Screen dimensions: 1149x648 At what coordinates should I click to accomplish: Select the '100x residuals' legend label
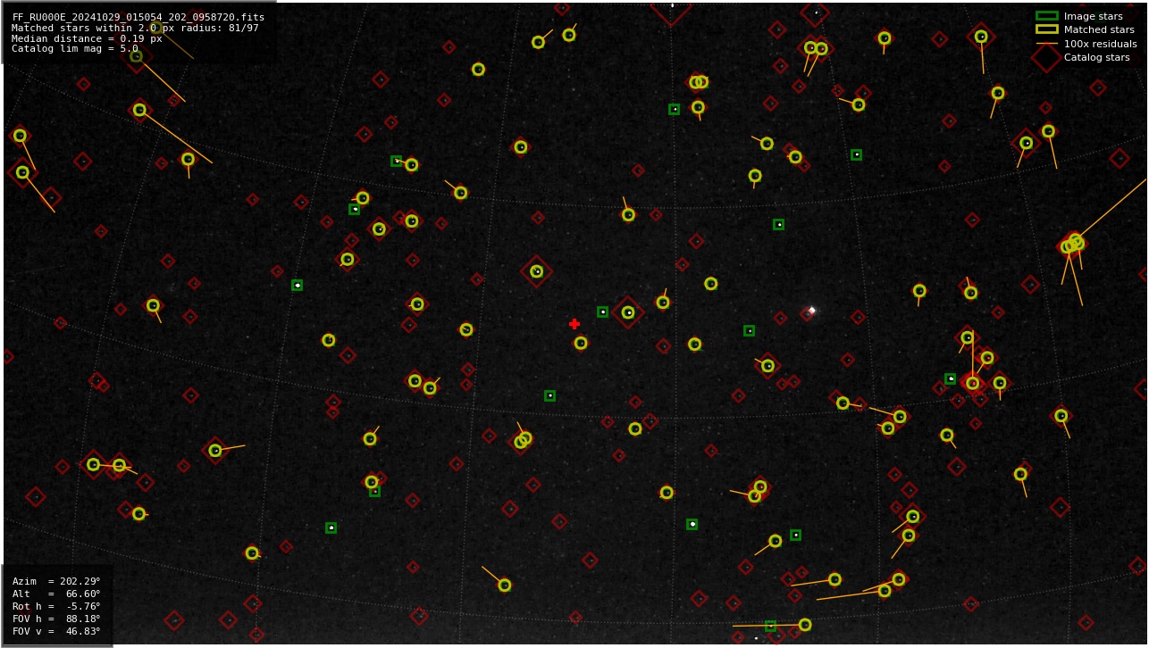click(x=1100, y=44)
